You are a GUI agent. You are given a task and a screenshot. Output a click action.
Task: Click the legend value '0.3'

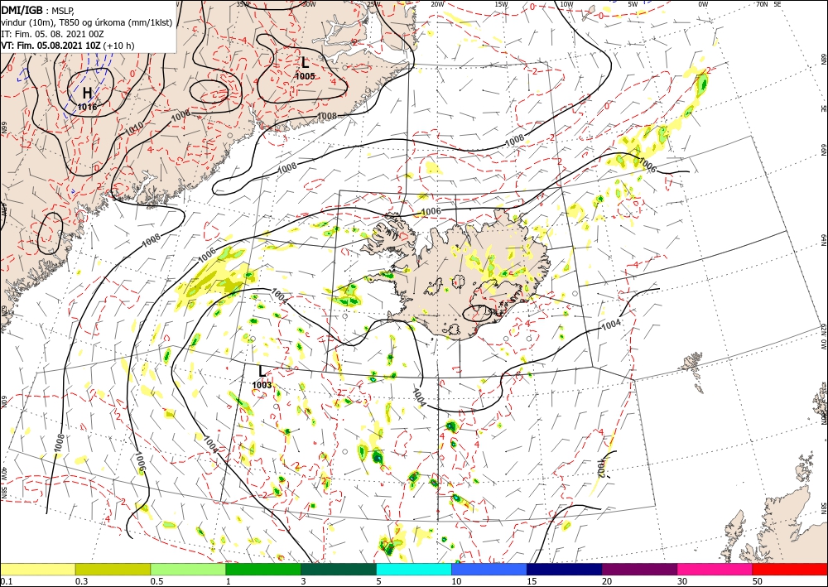[x=81, y=581]
